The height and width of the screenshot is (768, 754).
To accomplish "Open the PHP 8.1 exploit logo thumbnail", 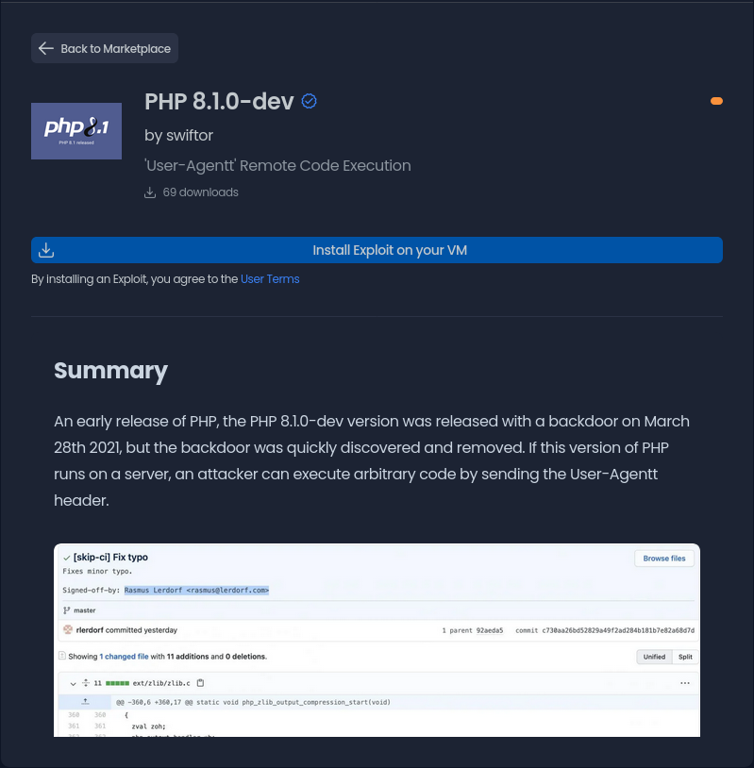I will (x=76, y=131).
